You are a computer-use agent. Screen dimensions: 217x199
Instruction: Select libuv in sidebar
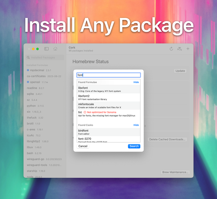pyautogui.click(x=45, y=147)
